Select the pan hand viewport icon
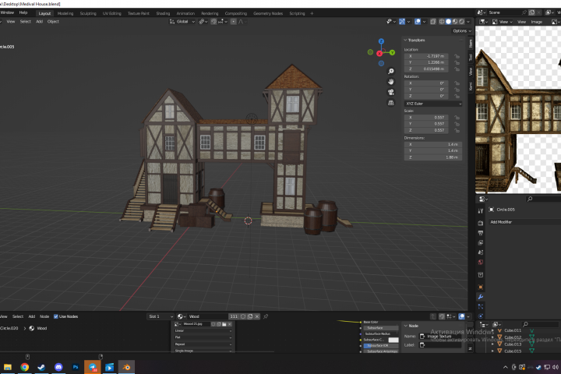 pyautogui.click(x=391, y=82)
